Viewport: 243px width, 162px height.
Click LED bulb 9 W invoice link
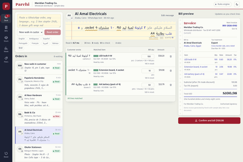[190, 59]
